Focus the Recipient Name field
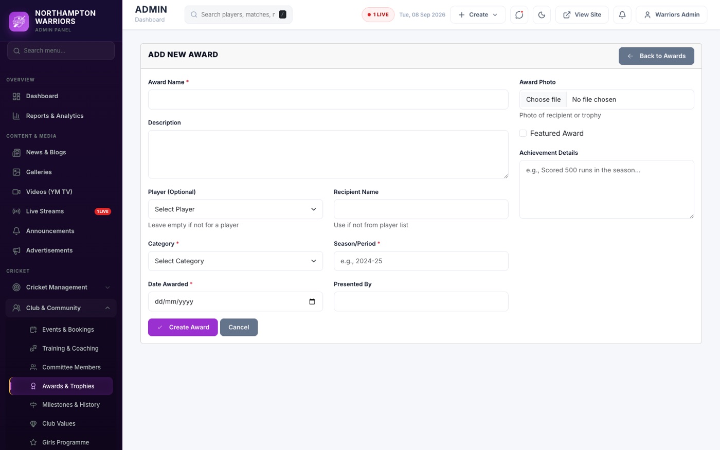The height and width of the screenshot is (450, 720). point(421,209)
